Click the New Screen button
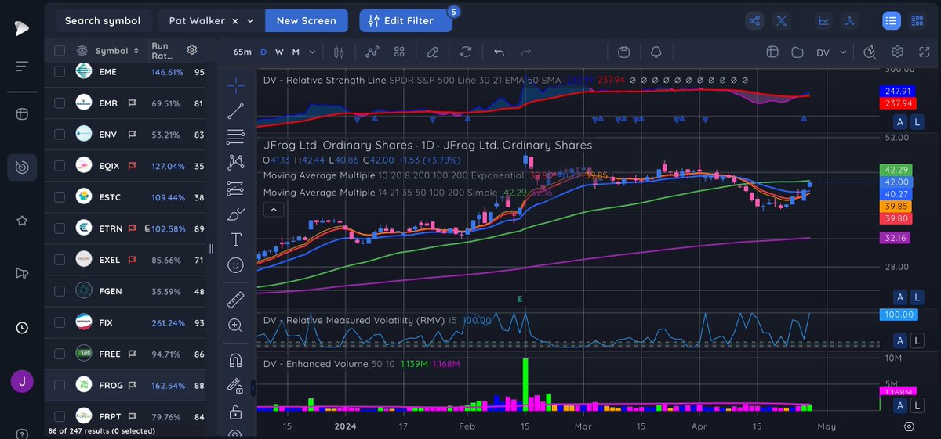The image size is (941, 439). point(307,21)
